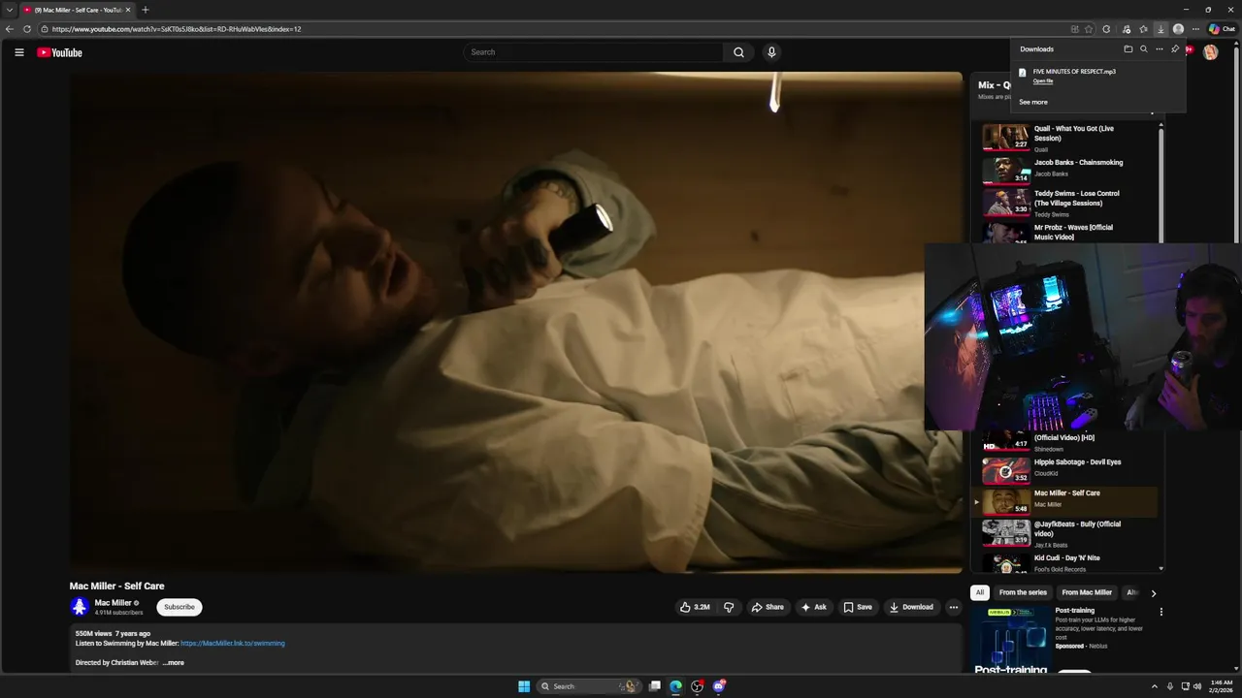Select the From Mac Miller chip
Screen dimensions: 1242x698
coord(1087,592)
